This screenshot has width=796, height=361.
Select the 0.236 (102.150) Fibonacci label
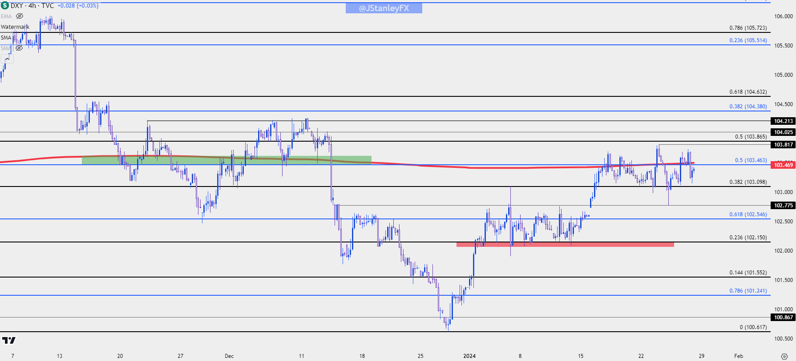click(x=748, y=237)
